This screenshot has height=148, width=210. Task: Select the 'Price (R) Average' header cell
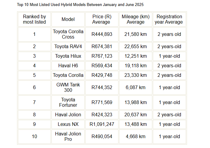coord(102,19)
